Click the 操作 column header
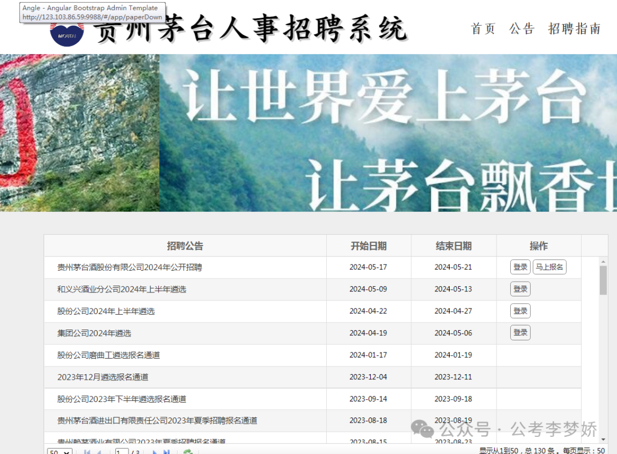The width and height of the screenshot is (617, 454). [539, 246]
